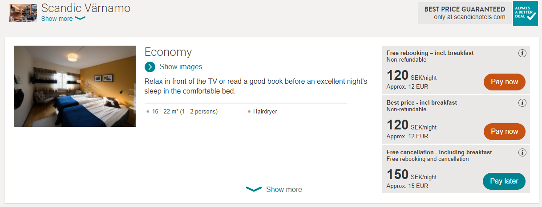Expand the chevron beside bottom Show more

point(254,189)
